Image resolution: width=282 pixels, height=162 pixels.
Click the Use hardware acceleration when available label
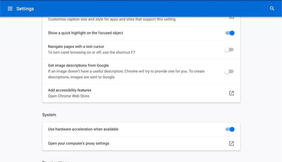[x=83, y=129]
